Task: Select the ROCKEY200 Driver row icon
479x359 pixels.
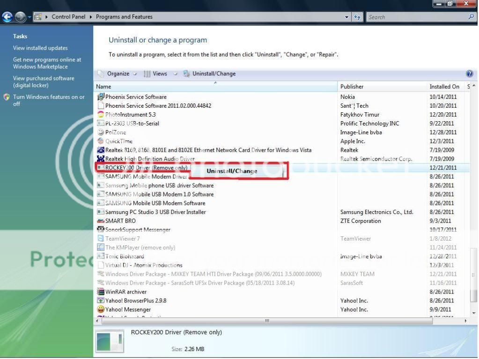Action: click(101, 168)
